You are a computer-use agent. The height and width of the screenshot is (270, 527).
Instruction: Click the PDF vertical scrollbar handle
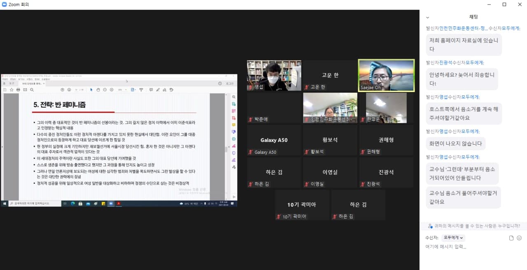tap(226, 149)
